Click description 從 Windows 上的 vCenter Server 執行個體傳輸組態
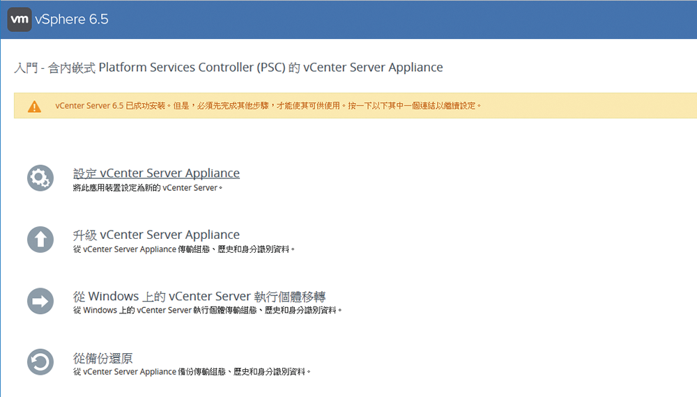Viewport: 697px width, 397px height. pos(208,310)
